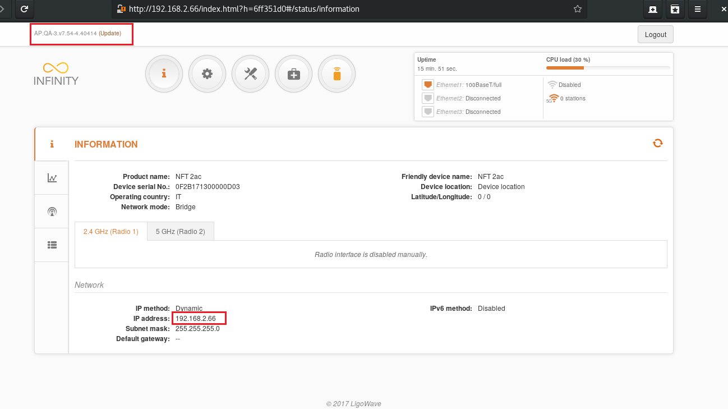The image size is (728, 409).
Task: Open the wireless antenna sidebar icon
Action: (52, 212)
